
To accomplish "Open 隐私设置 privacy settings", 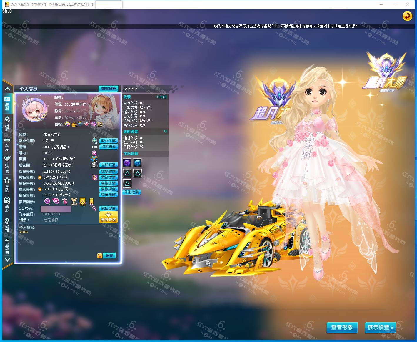I will click(108, 208).
